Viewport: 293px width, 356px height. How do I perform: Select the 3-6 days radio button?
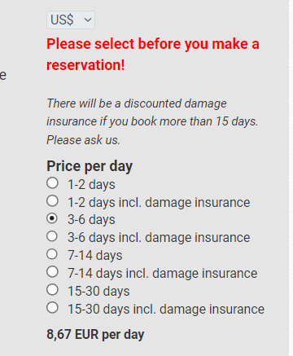[x=52, y=218]
